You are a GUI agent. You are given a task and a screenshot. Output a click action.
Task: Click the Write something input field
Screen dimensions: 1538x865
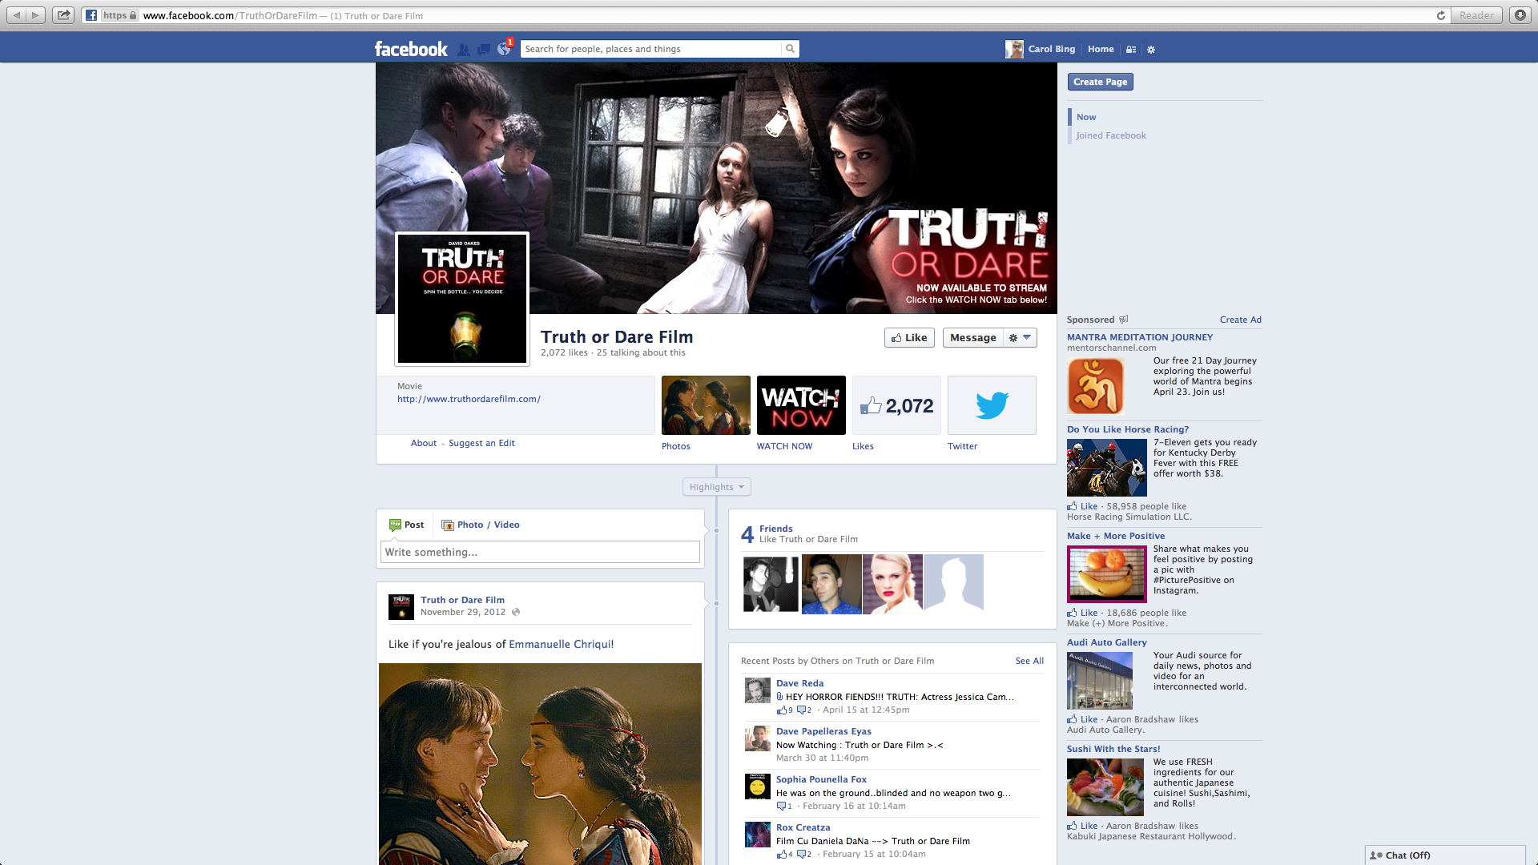[540, 552]
